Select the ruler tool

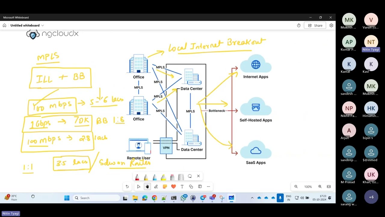(181, 177)
